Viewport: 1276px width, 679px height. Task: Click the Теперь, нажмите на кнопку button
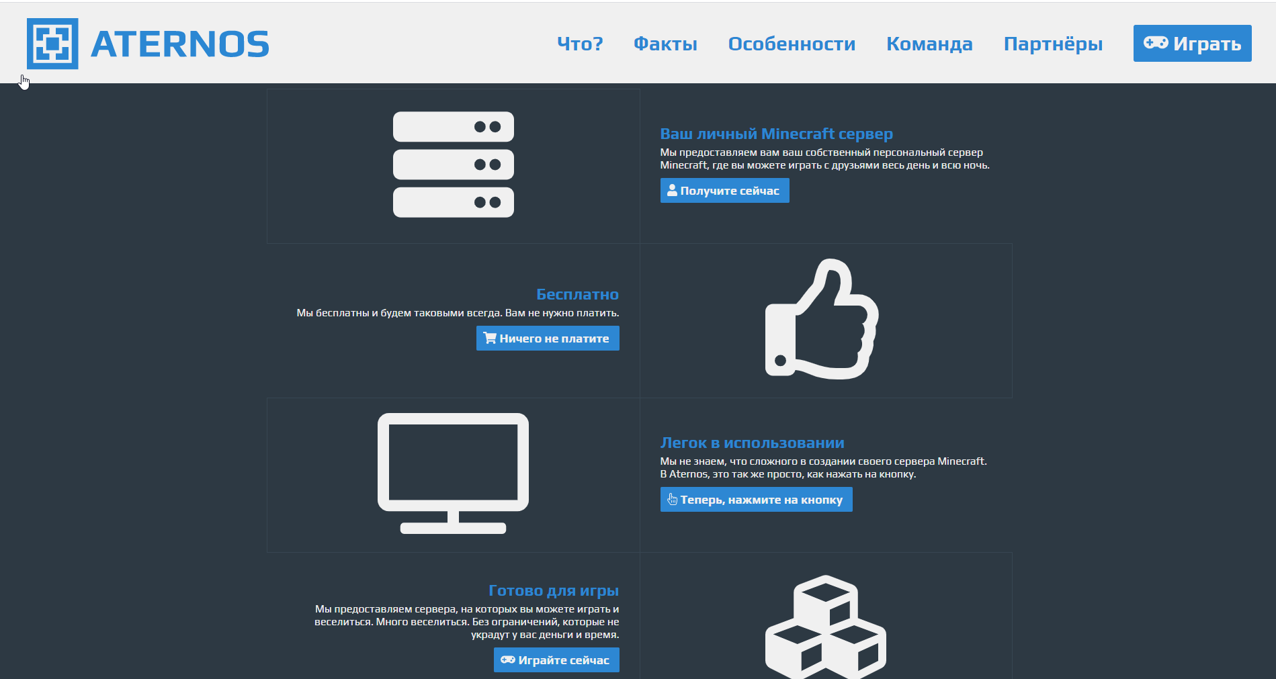[x=756, y=500]
